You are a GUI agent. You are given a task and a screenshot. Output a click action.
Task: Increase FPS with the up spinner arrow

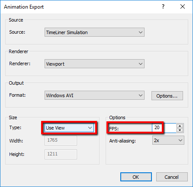point(180,126)
